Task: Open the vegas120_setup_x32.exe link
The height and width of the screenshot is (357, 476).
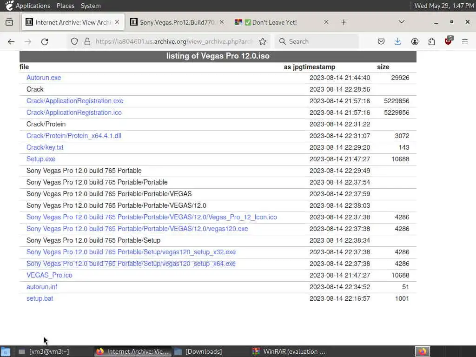Action: (x=131, y=252)
